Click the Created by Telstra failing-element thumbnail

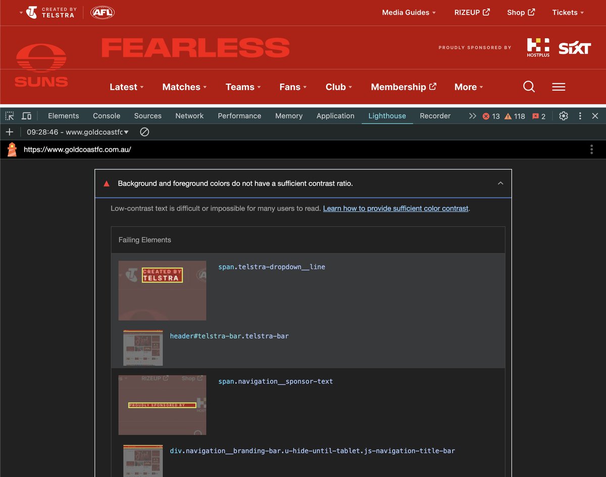pos(162,290)
